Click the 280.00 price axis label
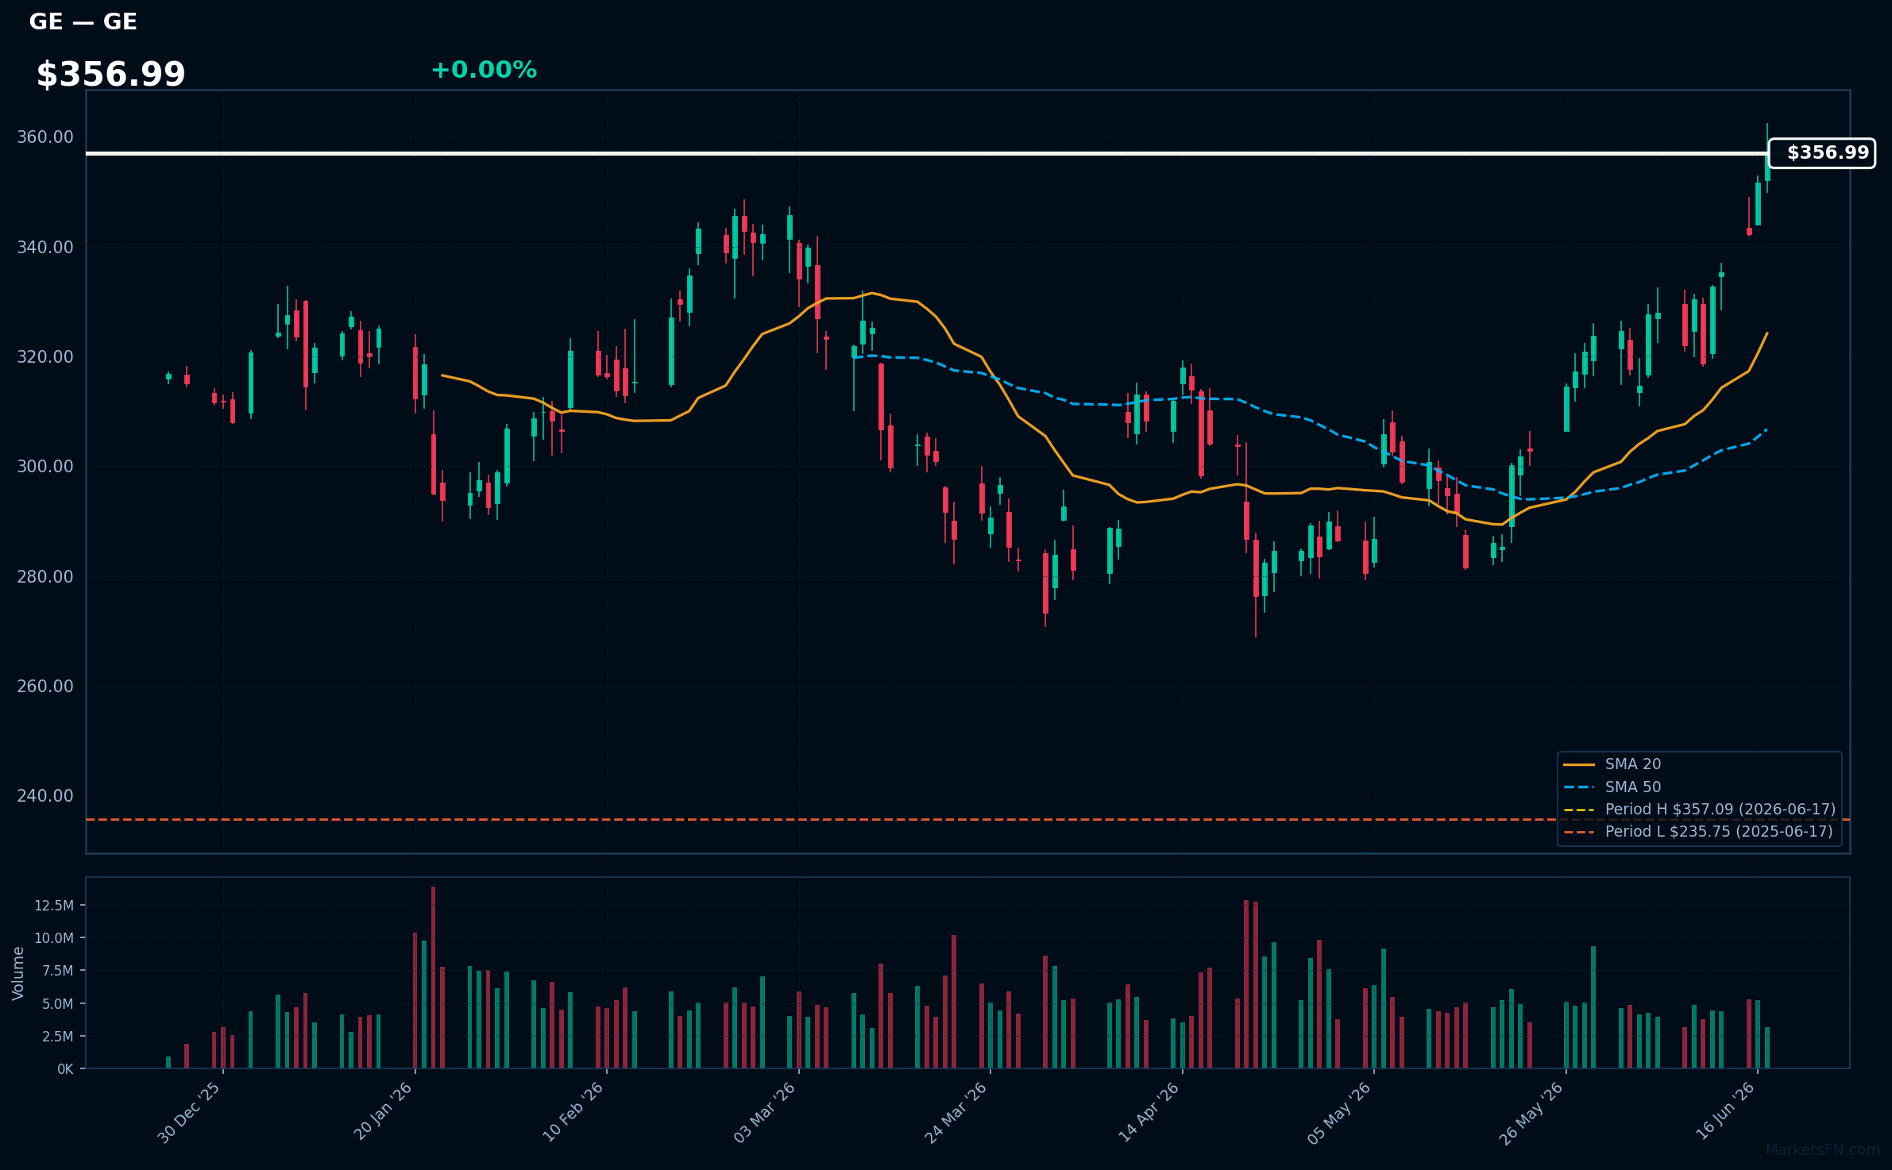 [x=45, y=577]
